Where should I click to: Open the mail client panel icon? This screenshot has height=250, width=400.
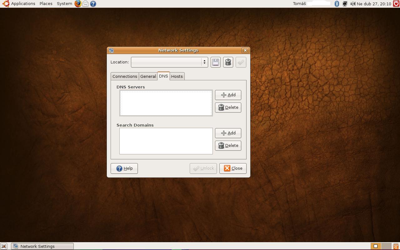coord(85,4)
